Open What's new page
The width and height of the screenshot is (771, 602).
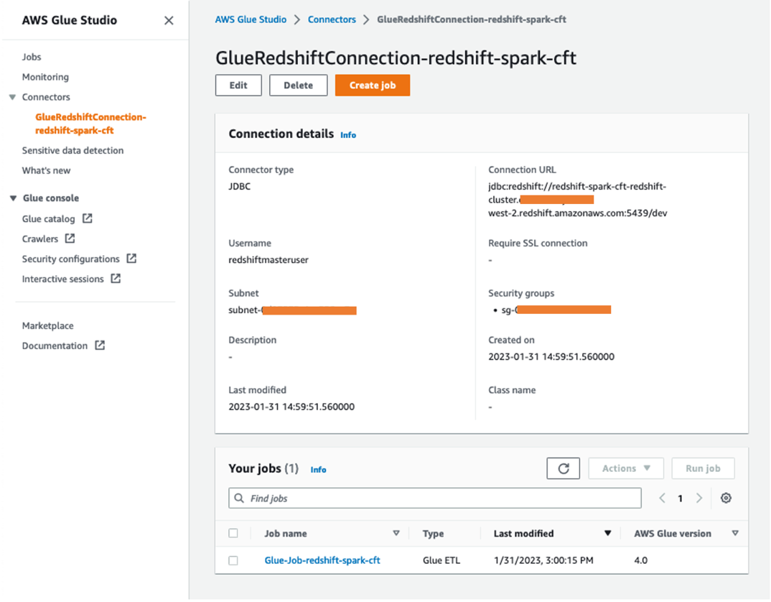[46, 170]
